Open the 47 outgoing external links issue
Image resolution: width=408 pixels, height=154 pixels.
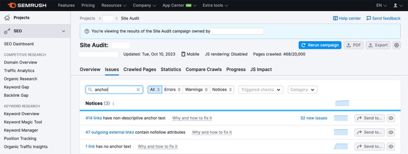(x=110, y=132)
